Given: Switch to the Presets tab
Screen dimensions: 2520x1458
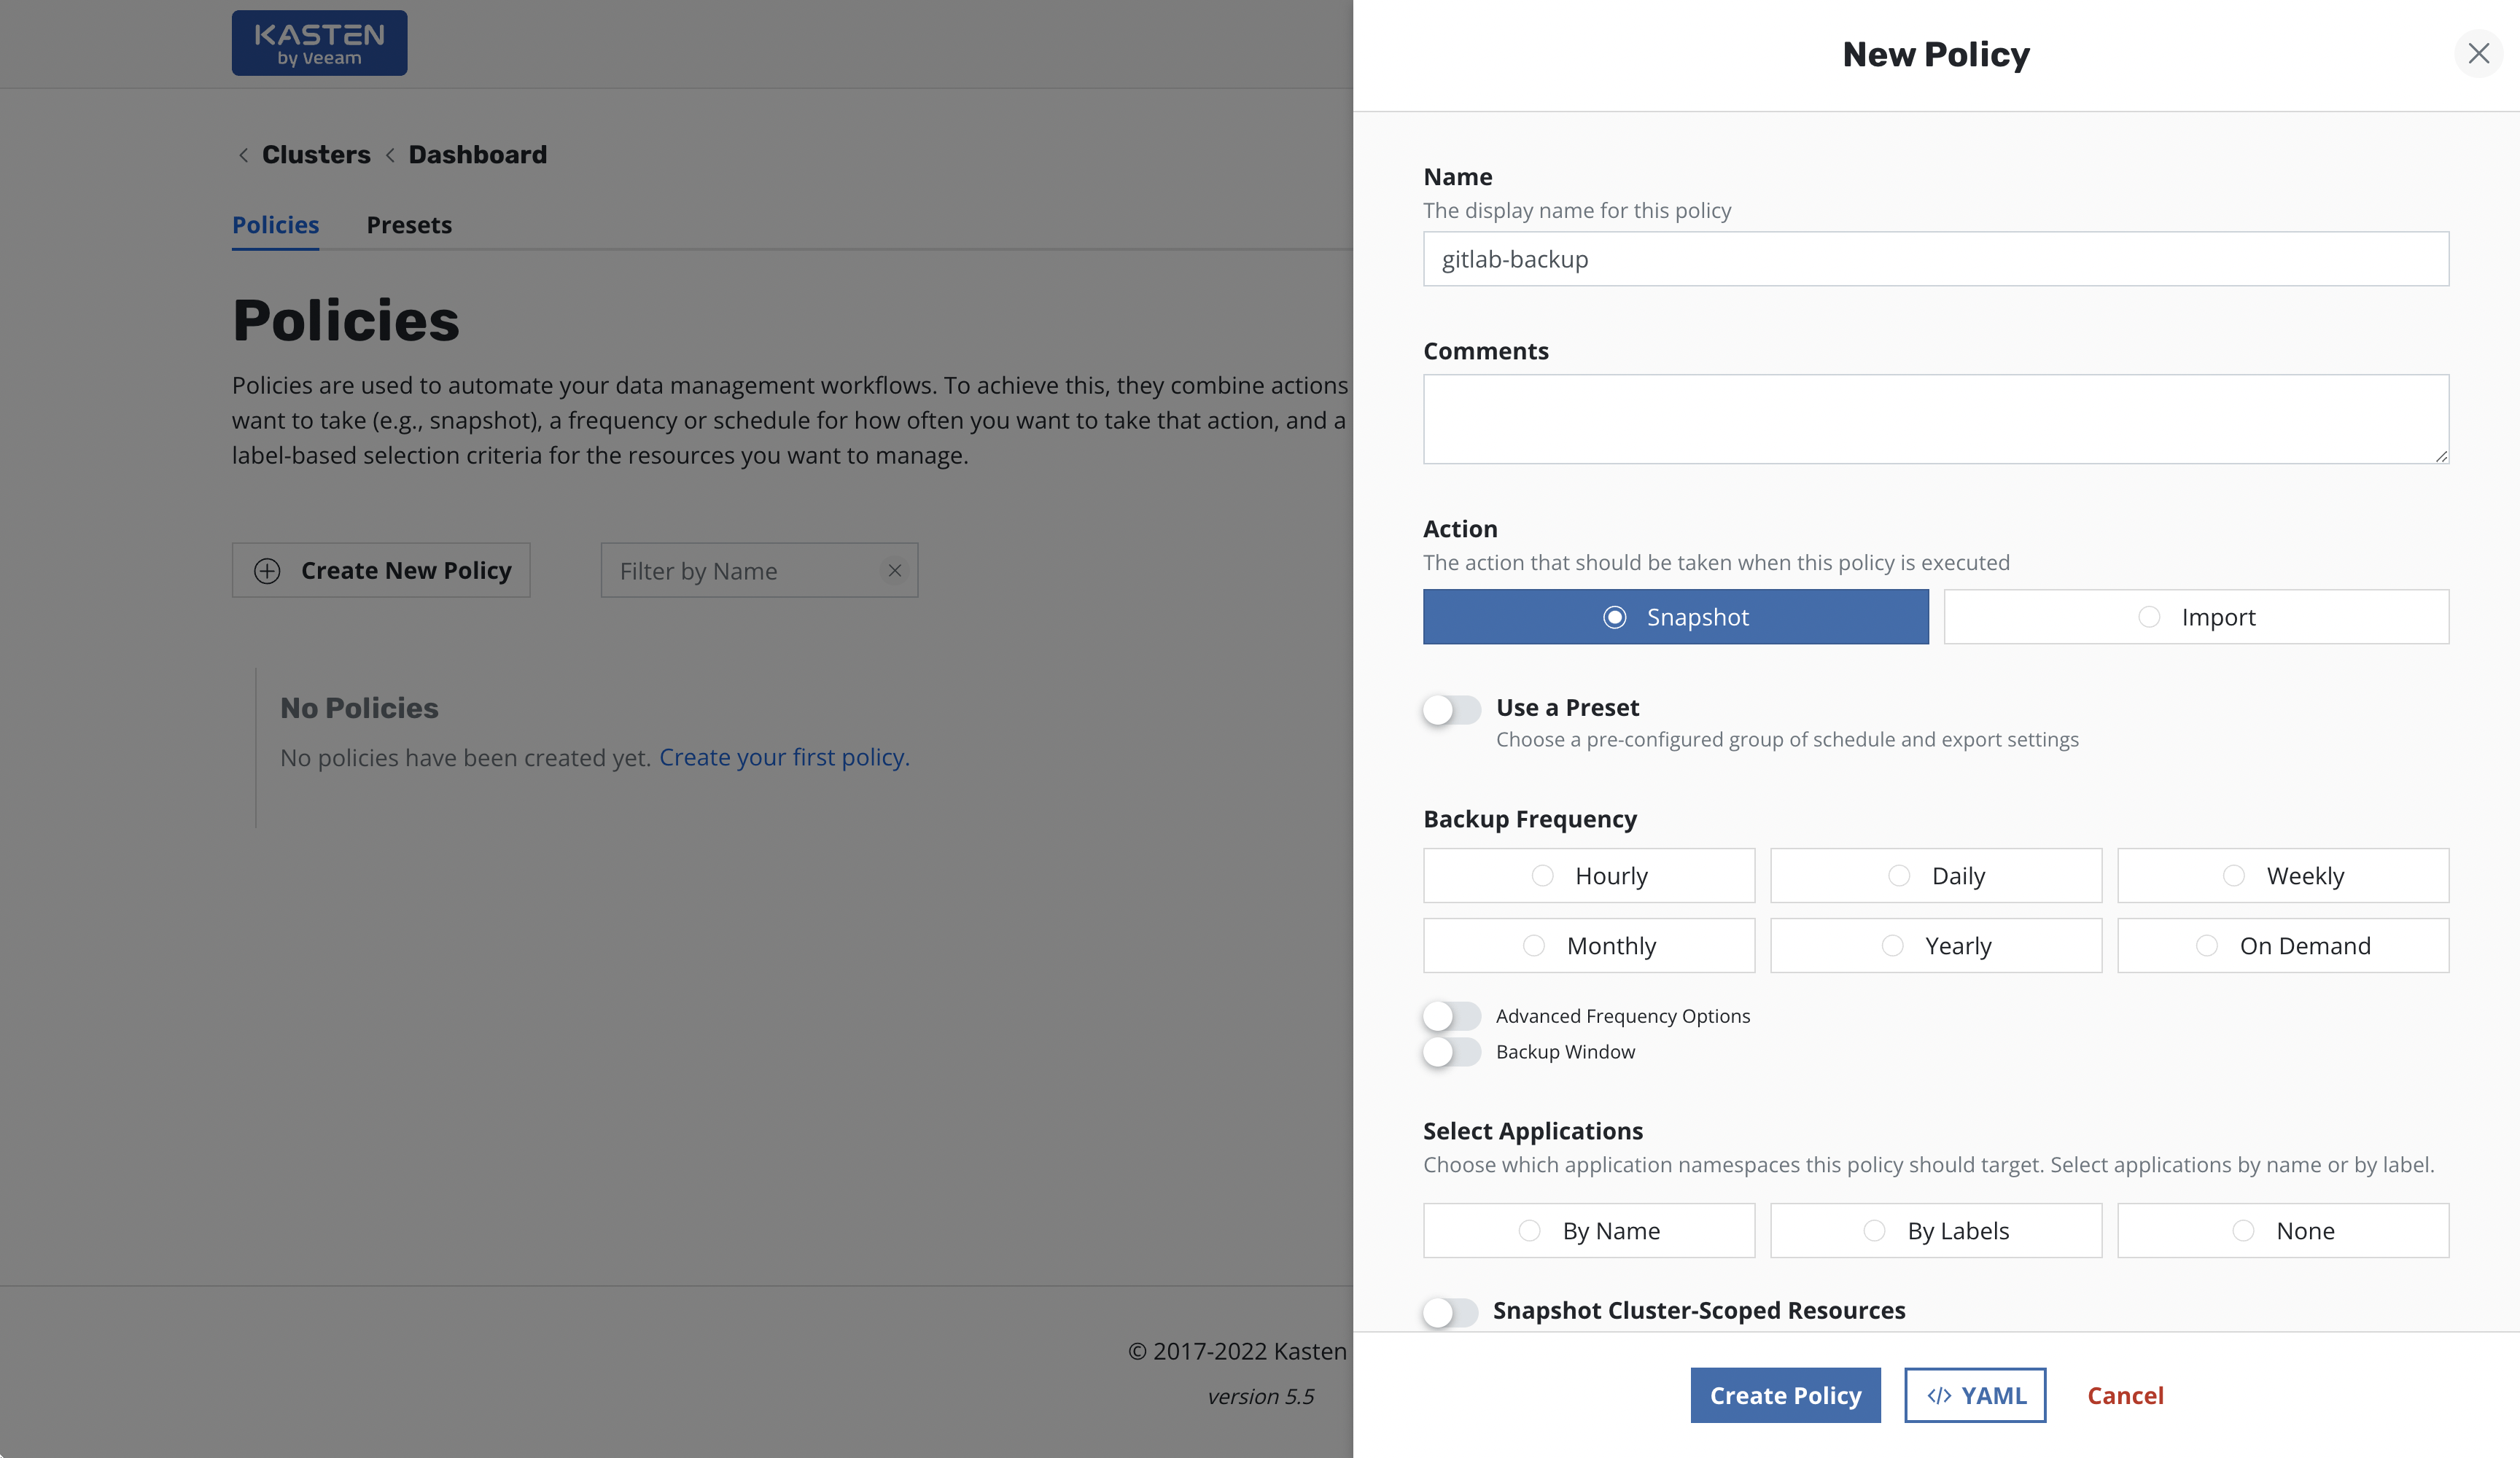Looking at the screenshot, I should (409, 225).
